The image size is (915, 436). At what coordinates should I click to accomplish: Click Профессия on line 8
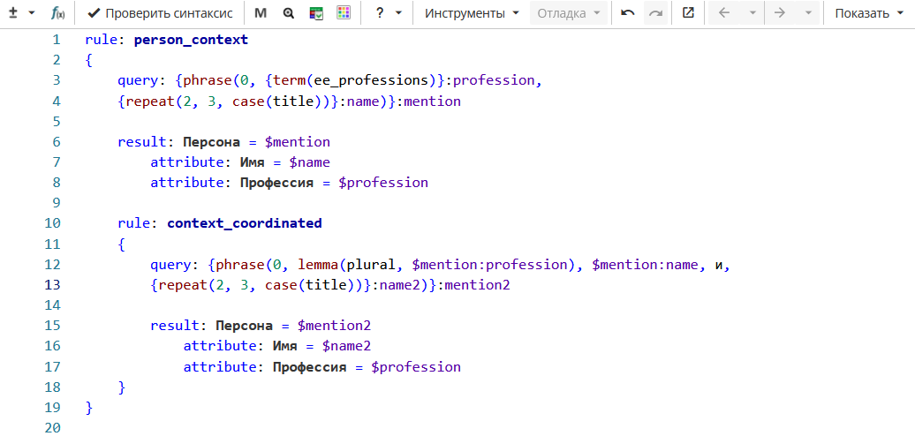[277, 183]
